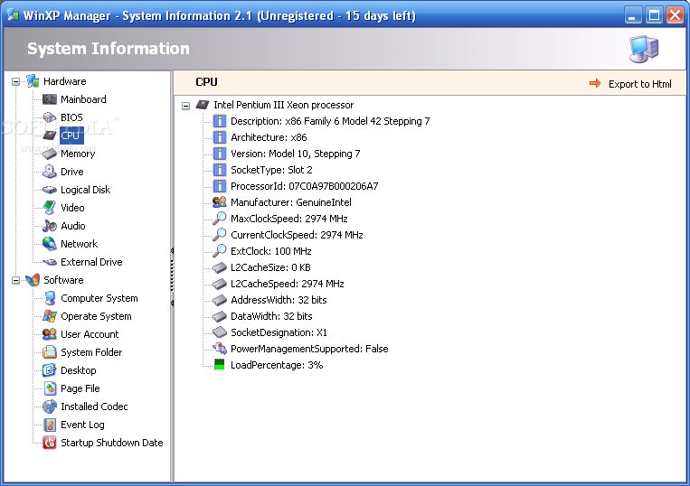
Task: Select the MaxClockSpeed: 2974 MHz row
Action: point(289,219)
